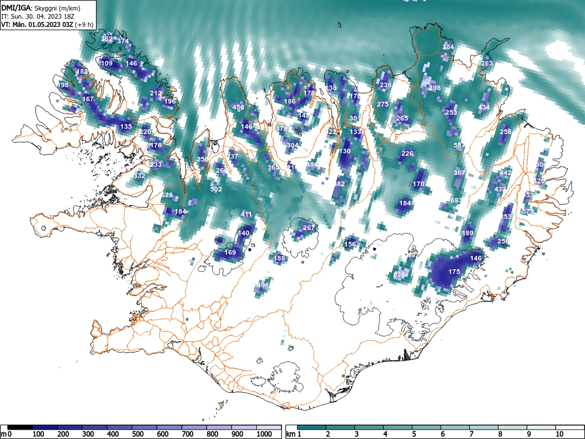Screen dimensions: 585x439
Task: Select the teal swatch between 5 and 6 km
Action: pyautogui.click(x=426, y=427)
